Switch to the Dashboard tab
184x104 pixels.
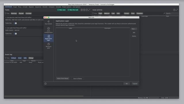click(x=8, y=7)
